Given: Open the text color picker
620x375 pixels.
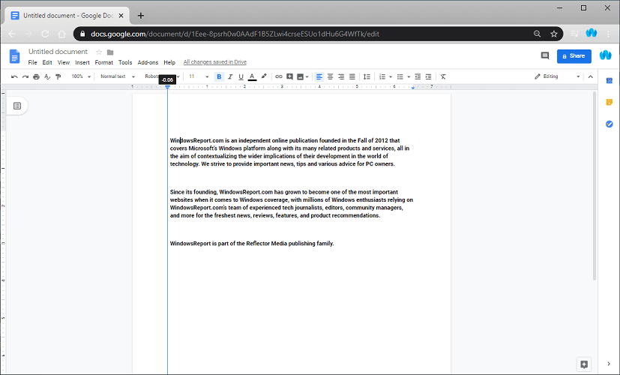Looking at the screenshot, I should click(252, 76).
